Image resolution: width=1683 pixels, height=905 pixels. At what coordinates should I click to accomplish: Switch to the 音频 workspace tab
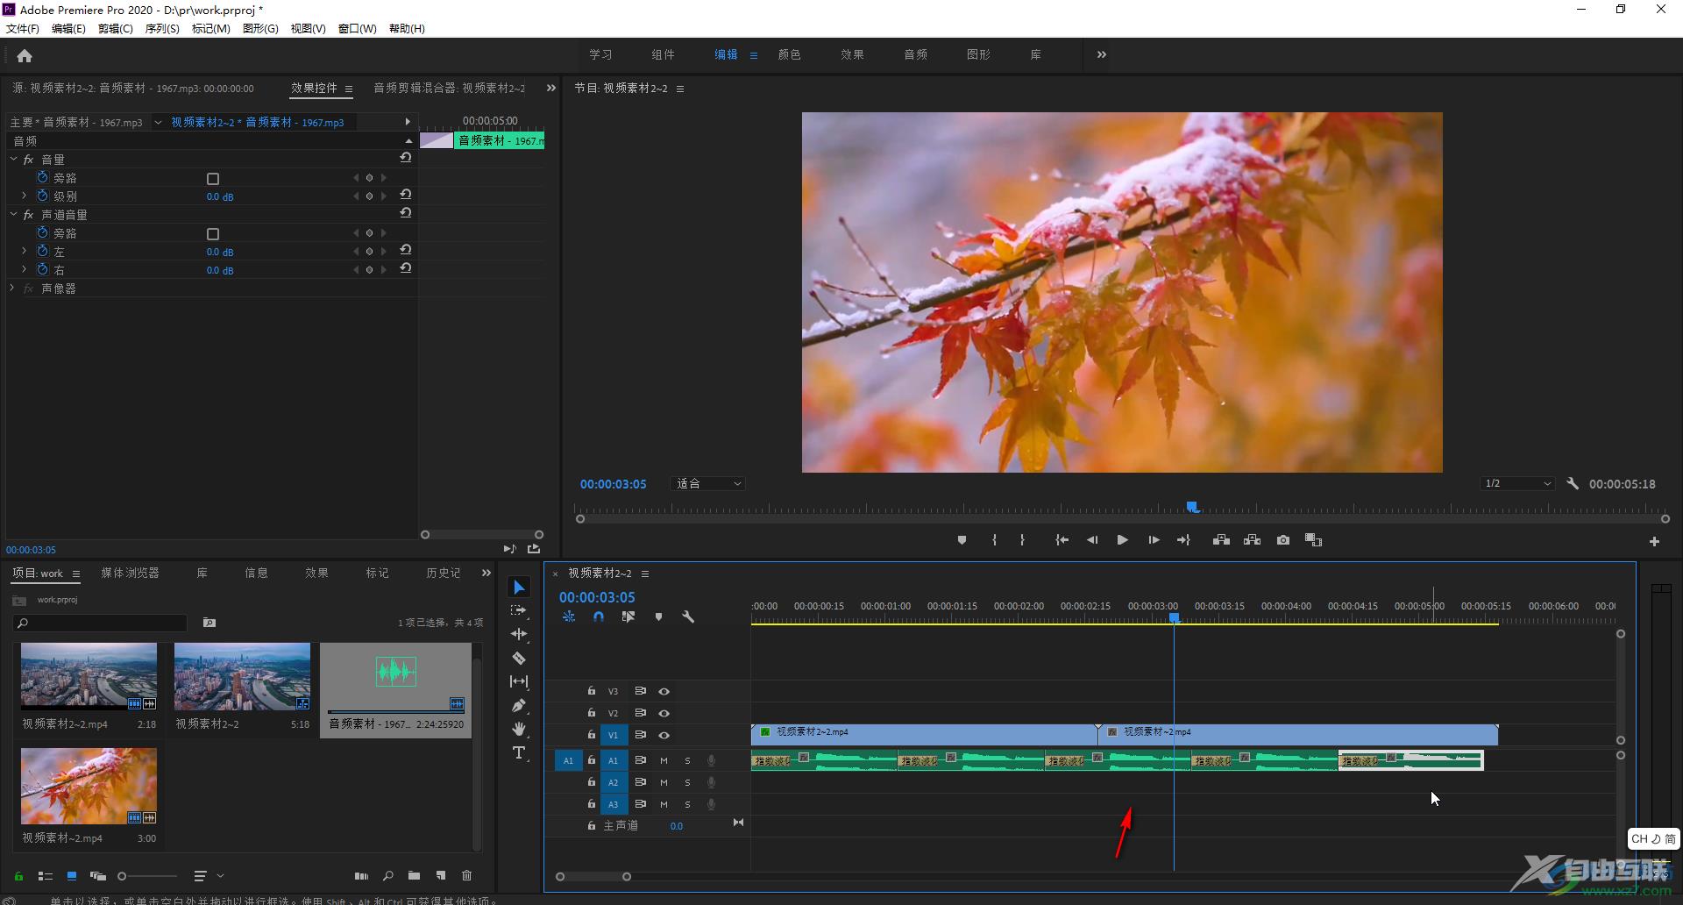(x=915, y=54)
